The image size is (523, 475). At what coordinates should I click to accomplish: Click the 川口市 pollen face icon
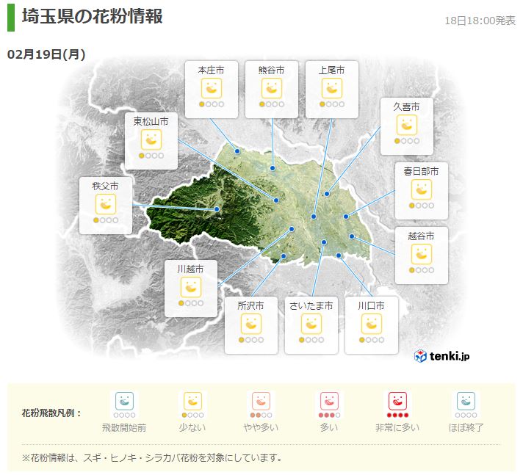pyautogui.click(x=371, y=324)
